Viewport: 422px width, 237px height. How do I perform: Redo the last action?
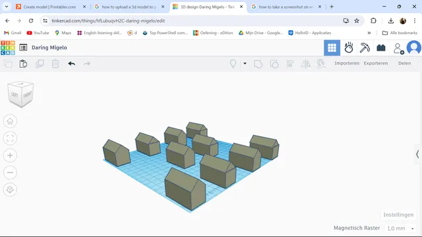[87, 64]
